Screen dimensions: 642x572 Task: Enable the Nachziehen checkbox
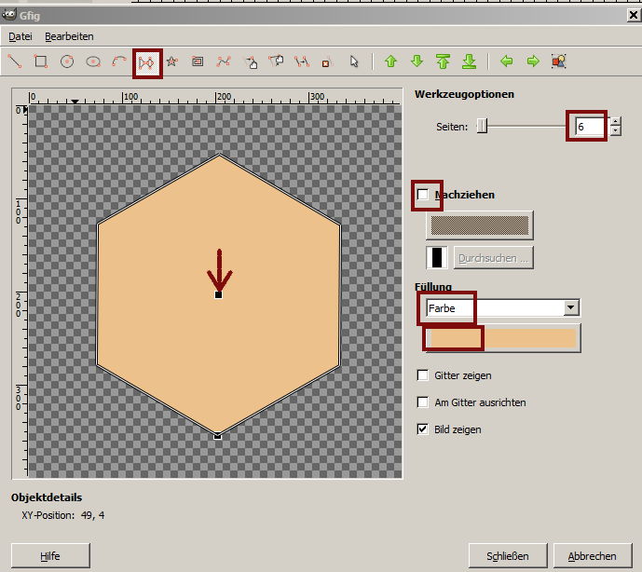424,195
